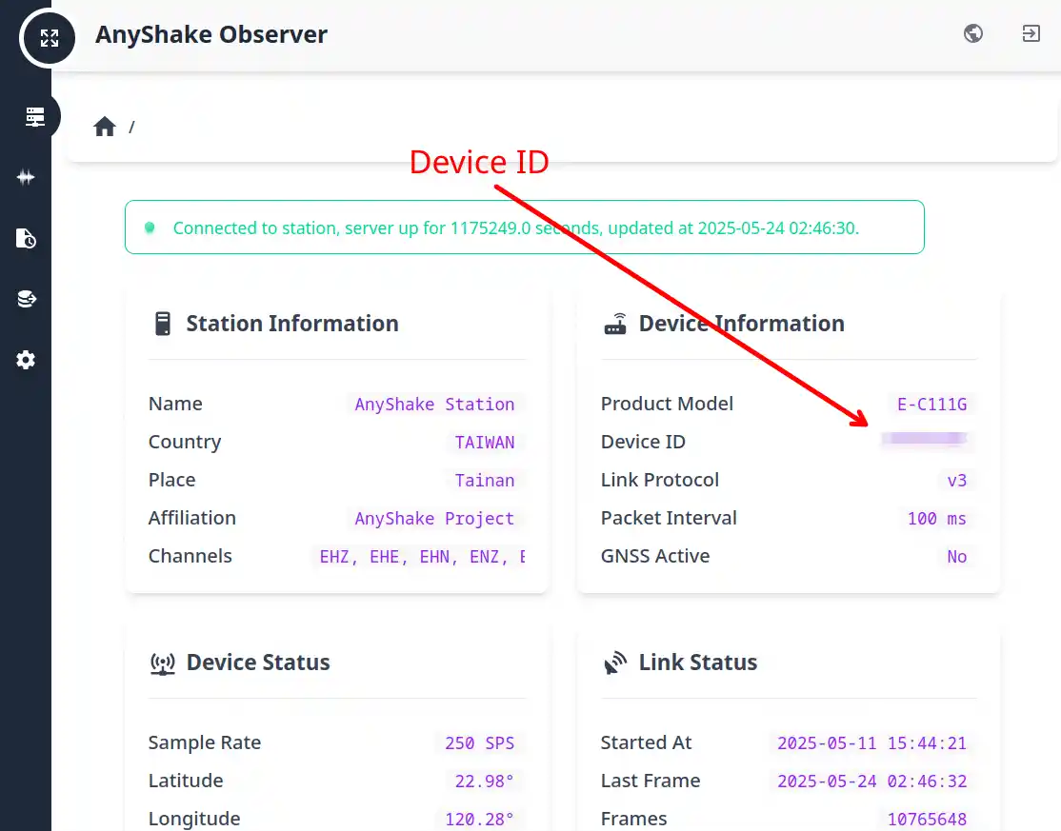
Task: Select the AnyShake Station name value
Action: [x=435, y=405]
